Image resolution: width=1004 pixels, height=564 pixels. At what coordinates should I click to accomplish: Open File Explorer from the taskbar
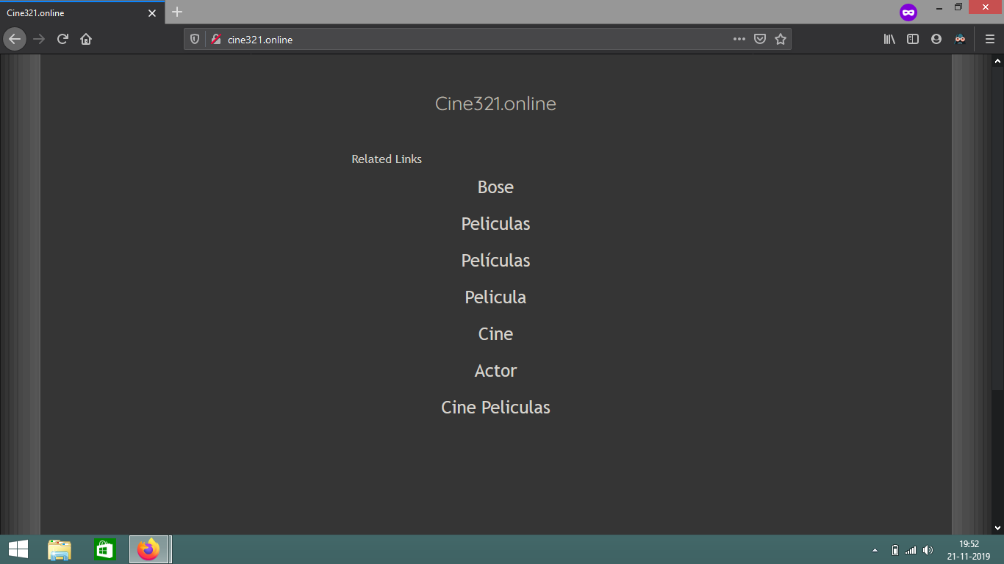coord(60,549)
